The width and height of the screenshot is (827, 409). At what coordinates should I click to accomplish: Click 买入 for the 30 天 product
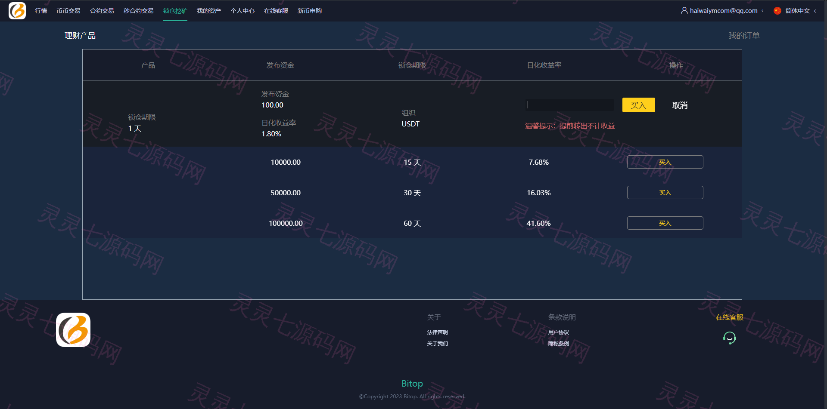click(665, 193)
